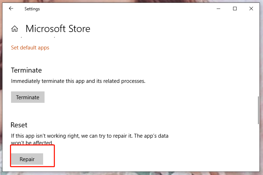Open the Set default apps link

click(x=30, y=48)
